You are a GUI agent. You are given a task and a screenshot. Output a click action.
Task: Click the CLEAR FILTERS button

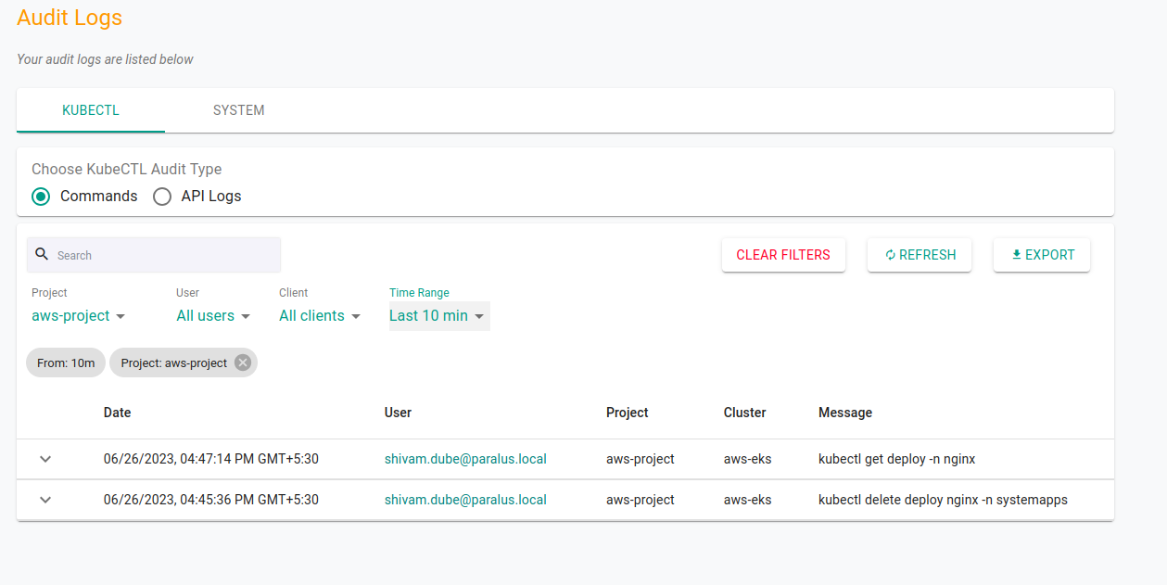tap(783, 254)
